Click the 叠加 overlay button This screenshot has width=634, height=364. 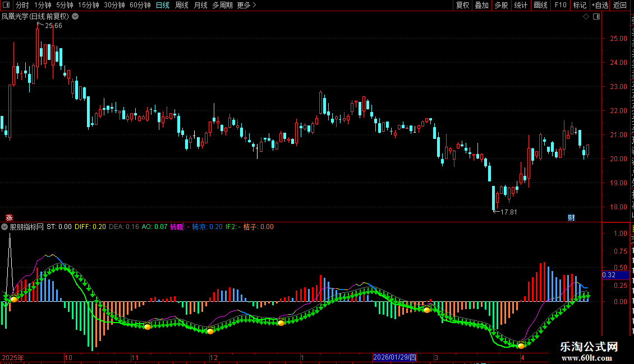coord(482,5)
